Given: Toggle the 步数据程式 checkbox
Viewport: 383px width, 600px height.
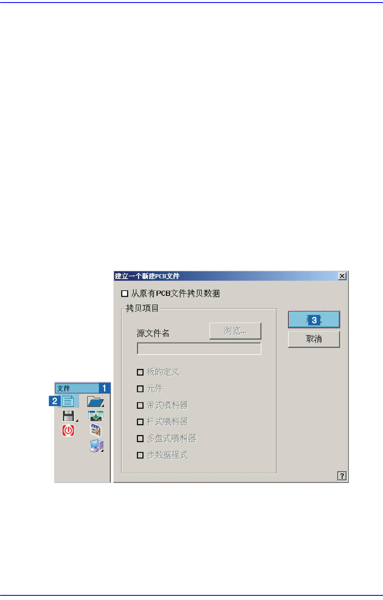Looking at the screenshot, I should [x=140, y=455].
